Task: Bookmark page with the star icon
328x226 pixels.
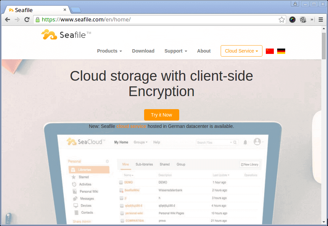Action: [282, 20]
